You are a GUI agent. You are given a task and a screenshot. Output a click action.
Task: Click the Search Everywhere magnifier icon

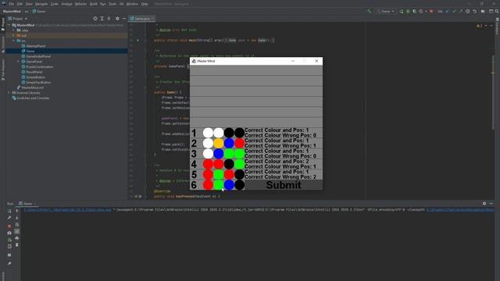click(x=497, y=11)
